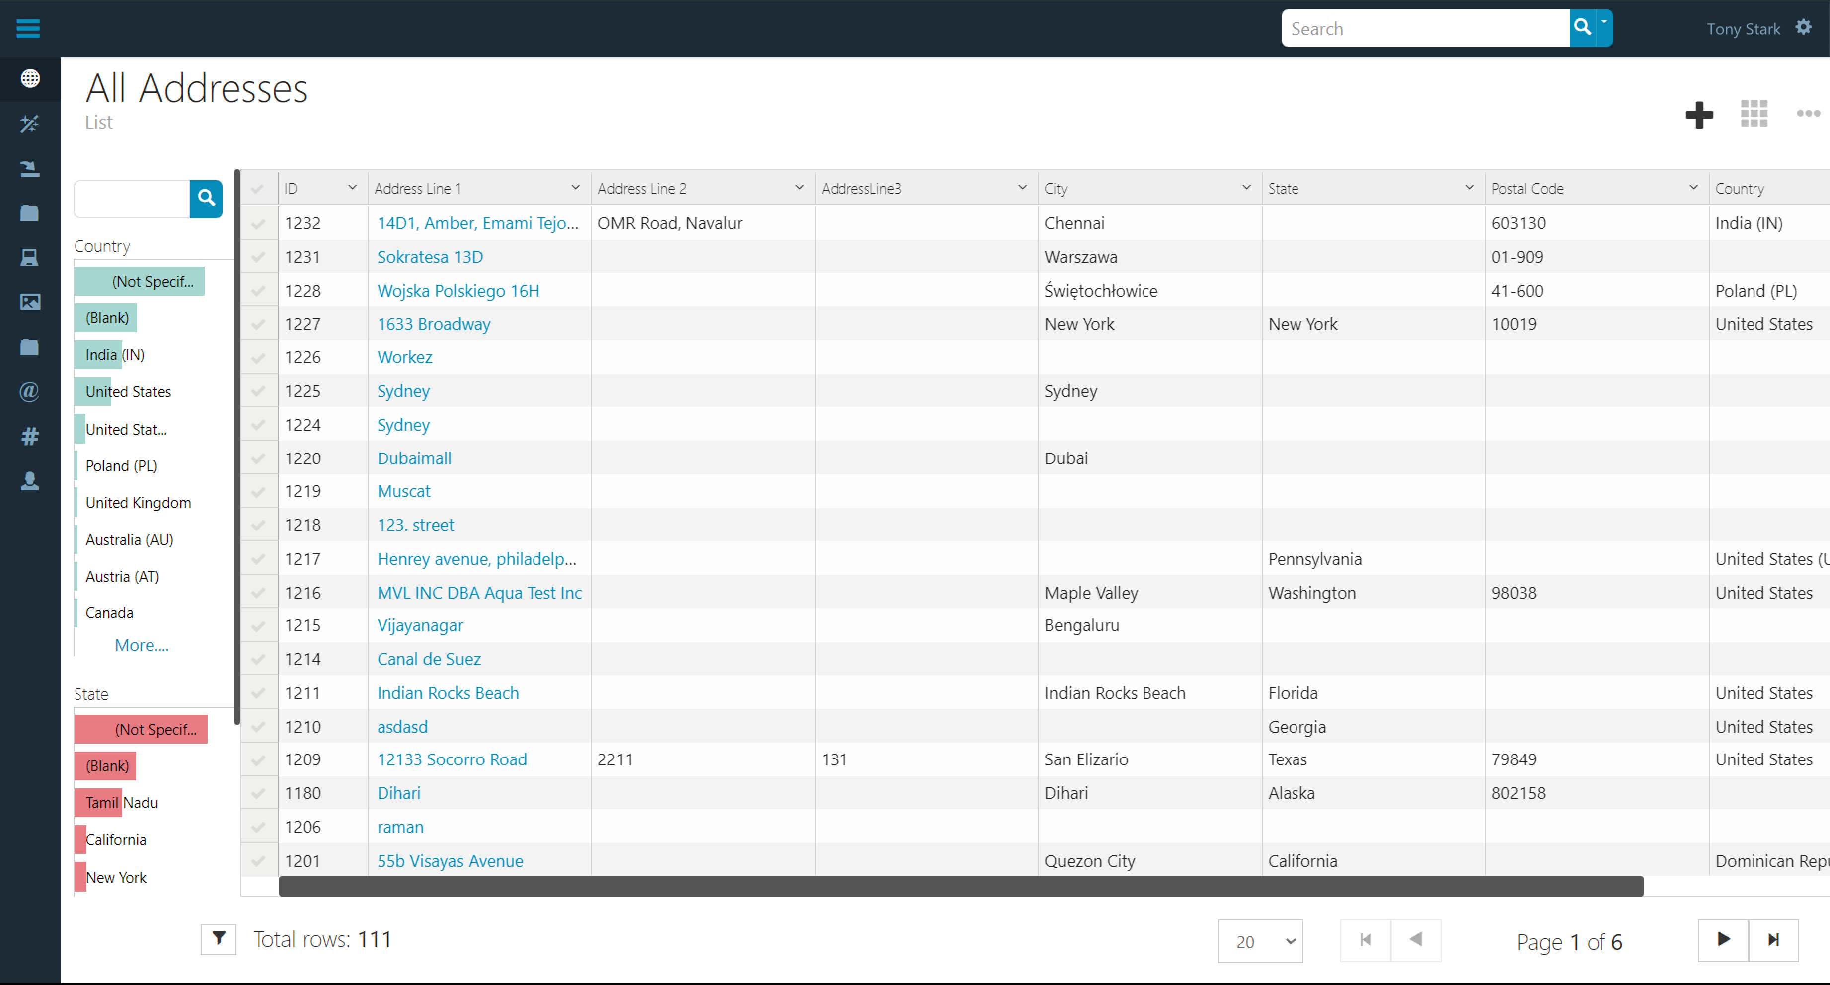The width and height of the screenshot is (1830, 985).
Task: Open address record 1227 1633 Broadway
Action: click(x=434, y=324)
